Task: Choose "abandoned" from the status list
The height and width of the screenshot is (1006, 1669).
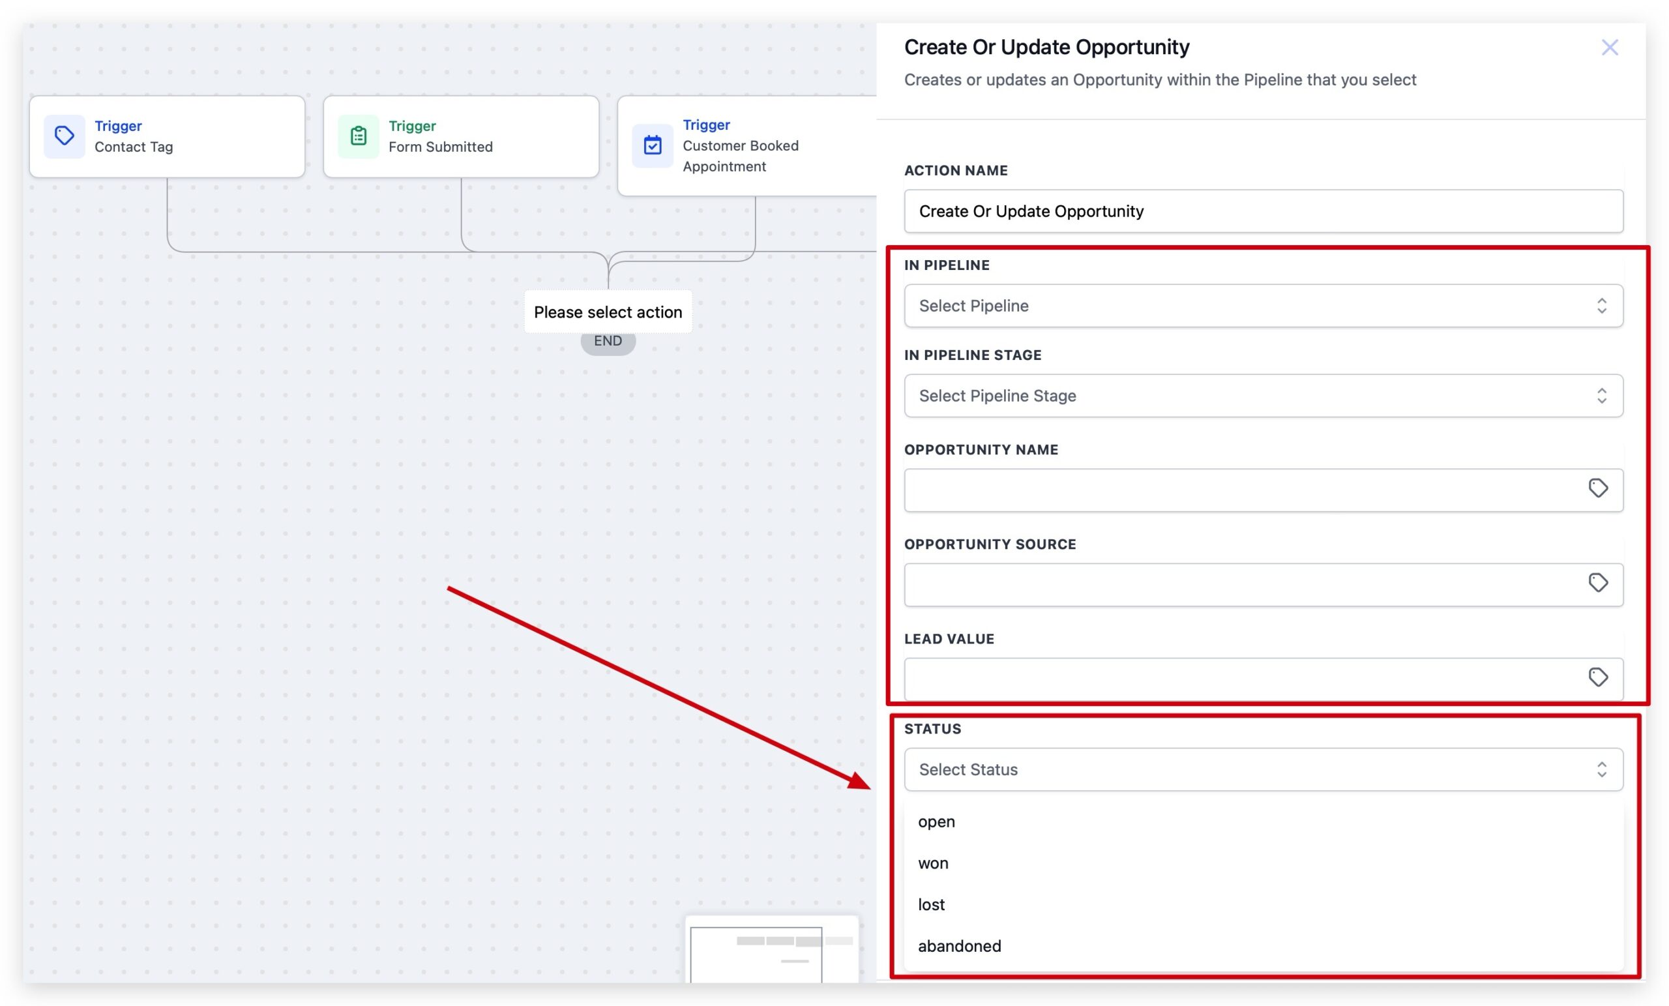Action: (x=959, y=946)
